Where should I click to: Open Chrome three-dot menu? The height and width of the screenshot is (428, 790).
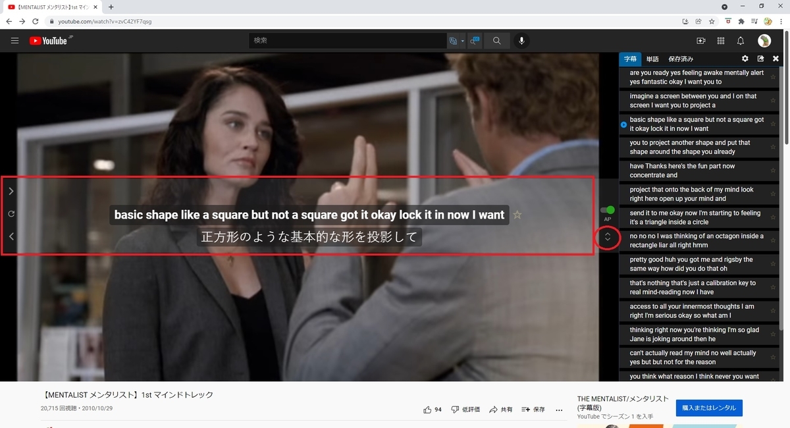(781, 21)
